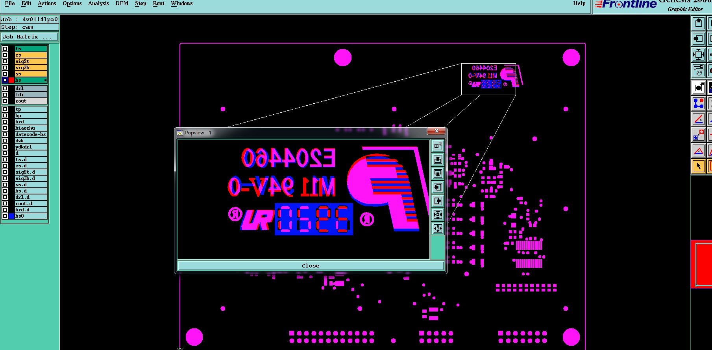Pan up in Popview window

[438, 160]
